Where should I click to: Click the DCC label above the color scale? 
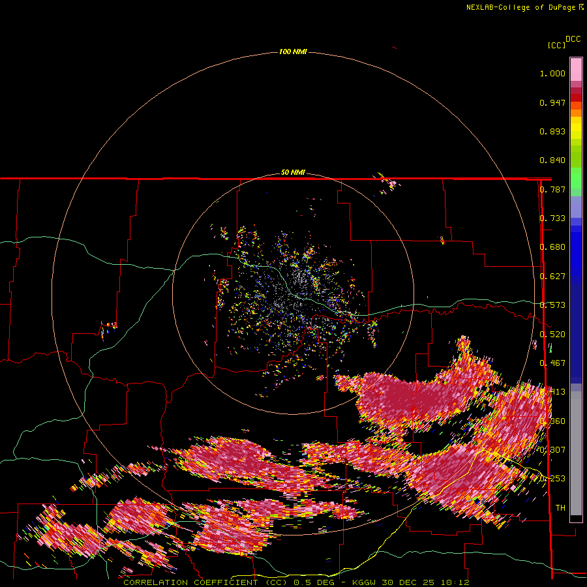[x=573, y=39]
